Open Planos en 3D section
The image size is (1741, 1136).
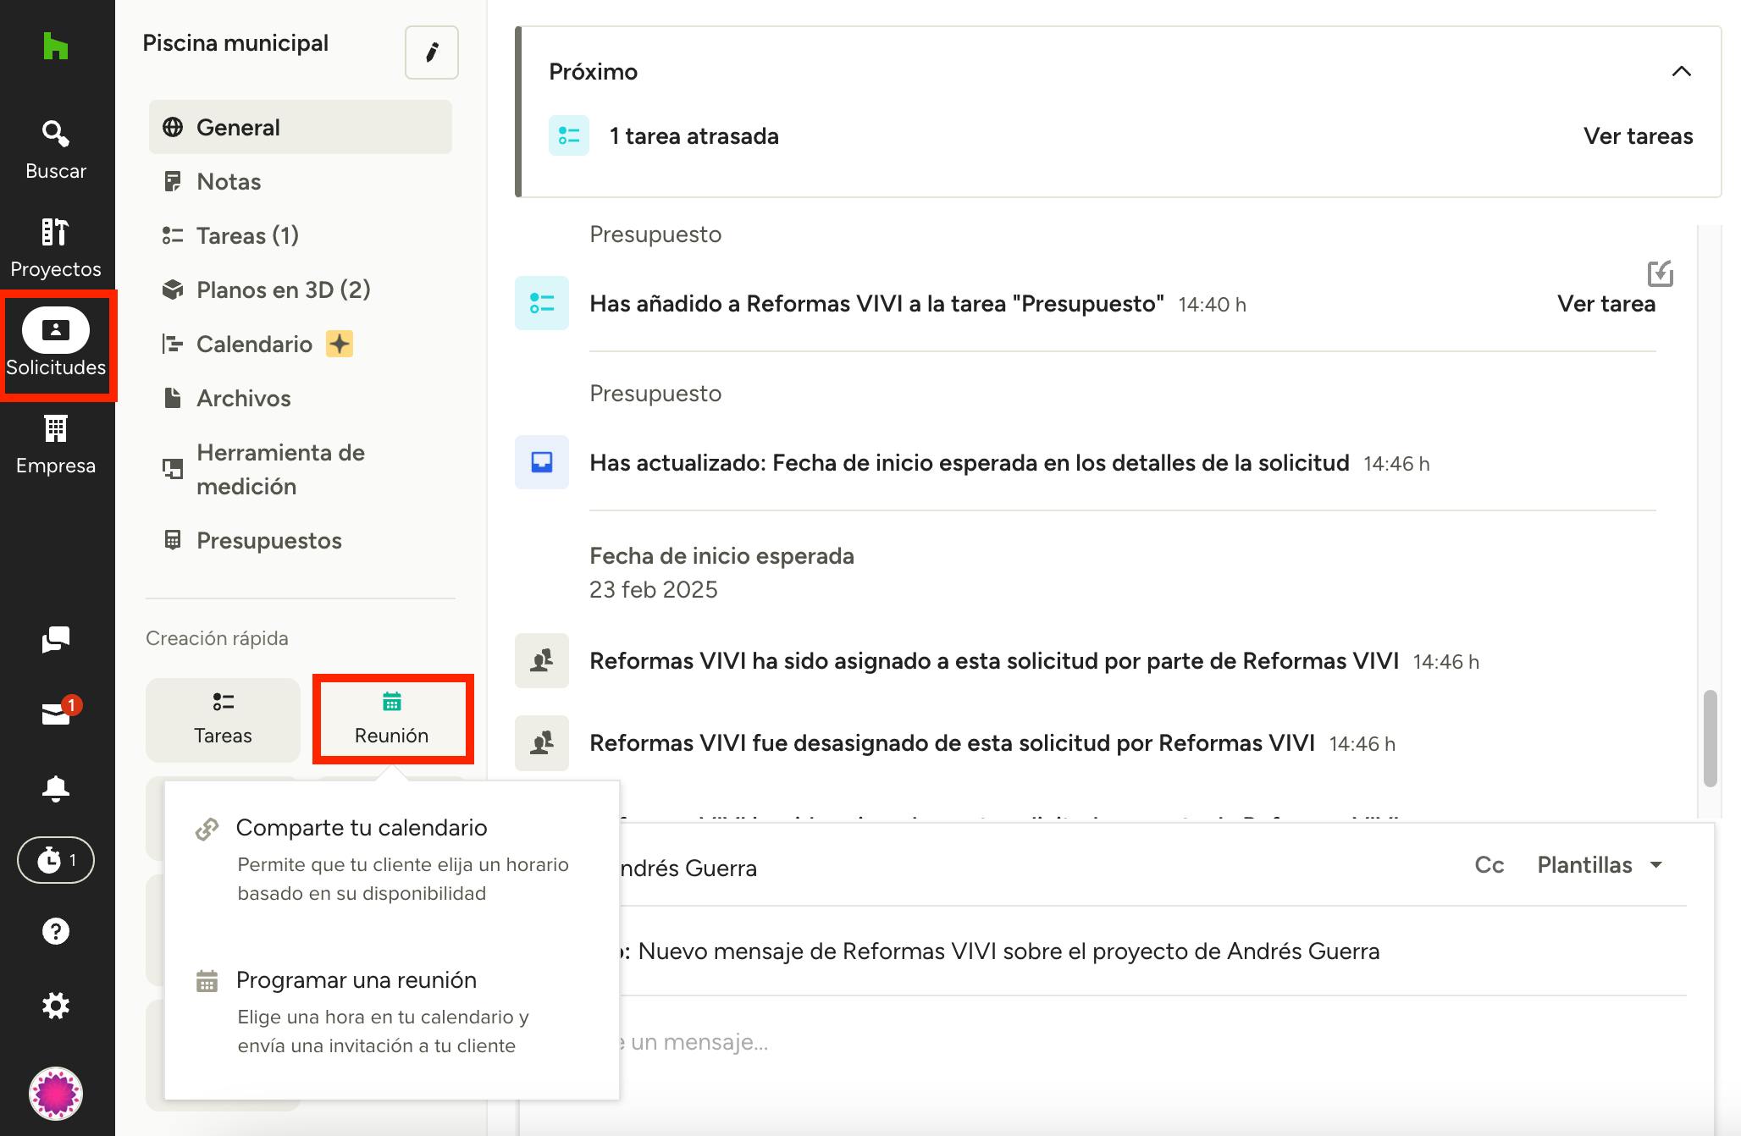(283, 290)
